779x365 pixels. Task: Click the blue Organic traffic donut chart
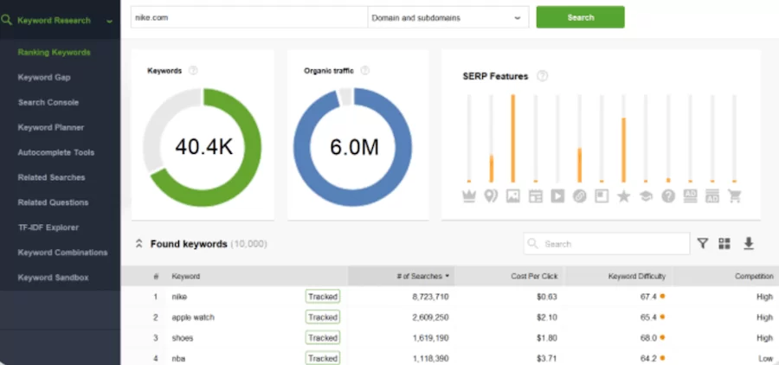[353, 147]
